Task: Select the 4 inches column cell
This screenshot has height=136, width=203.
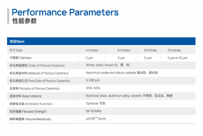Action: tap(92, 50)
